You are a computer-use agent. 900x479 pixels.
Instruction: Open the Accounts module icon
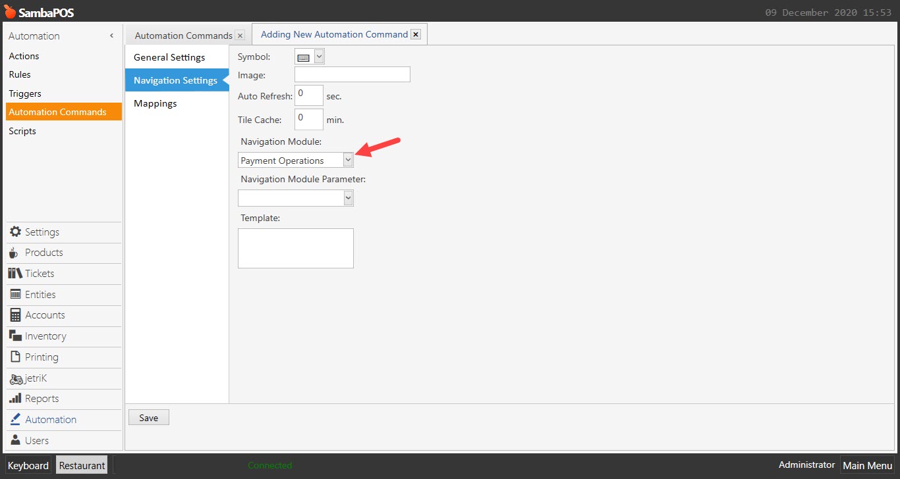(14, 315)
